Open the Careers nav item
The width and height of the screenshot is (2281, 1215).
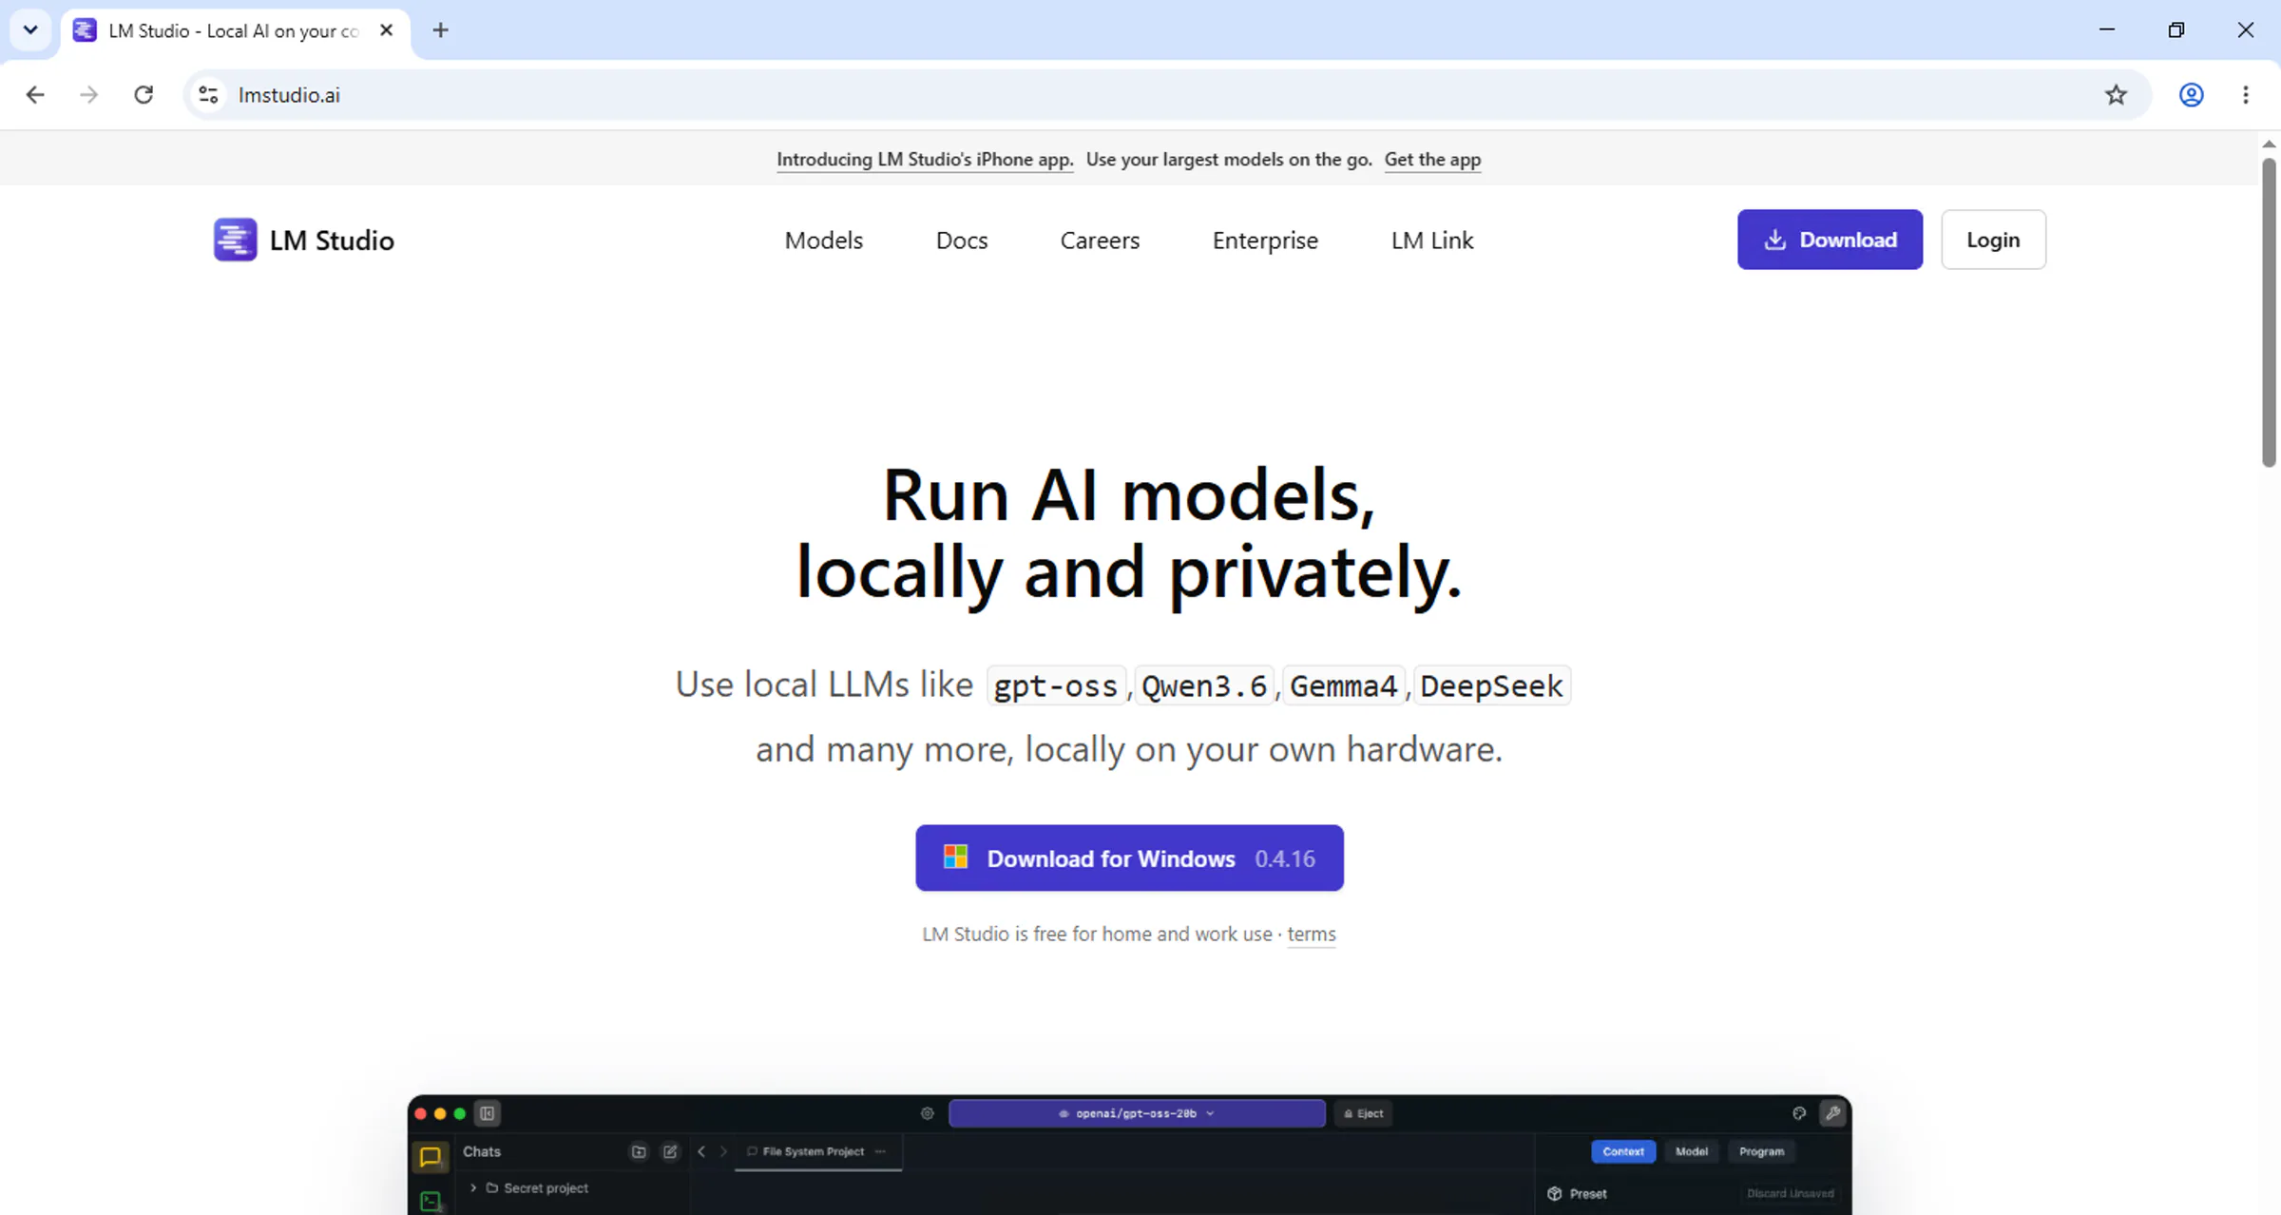point(1100,241)
